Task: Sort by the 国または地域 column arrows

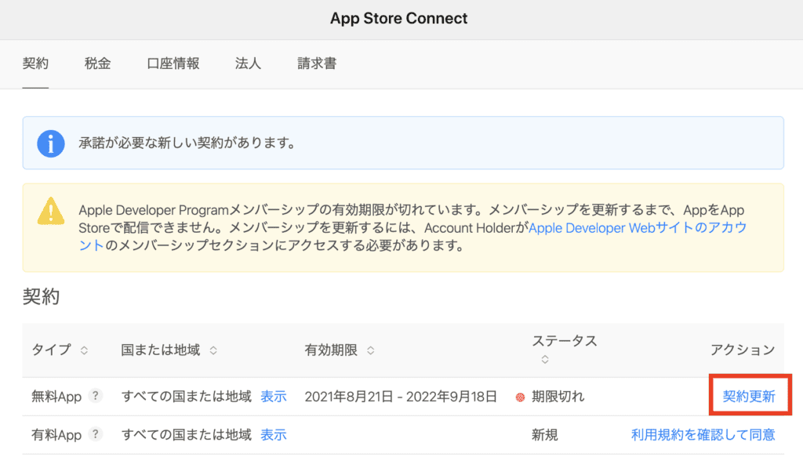Action: click(x=213, y=350)
